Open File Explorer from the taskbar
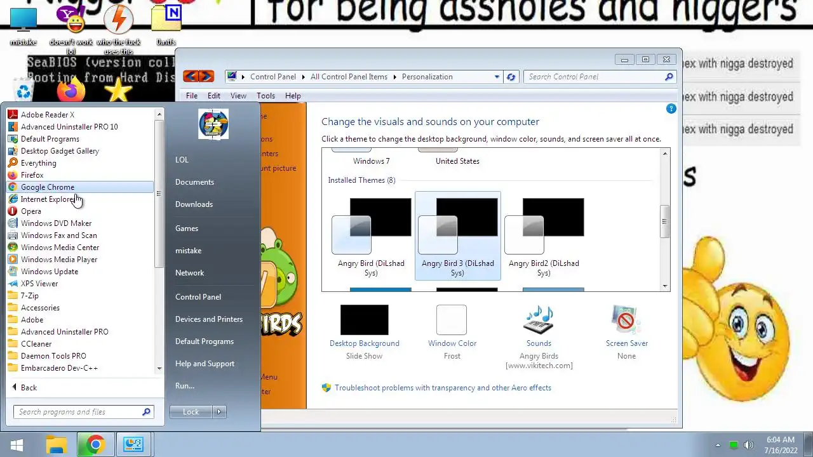The height and width of the screenshot is (457, 813). [56, 445]
